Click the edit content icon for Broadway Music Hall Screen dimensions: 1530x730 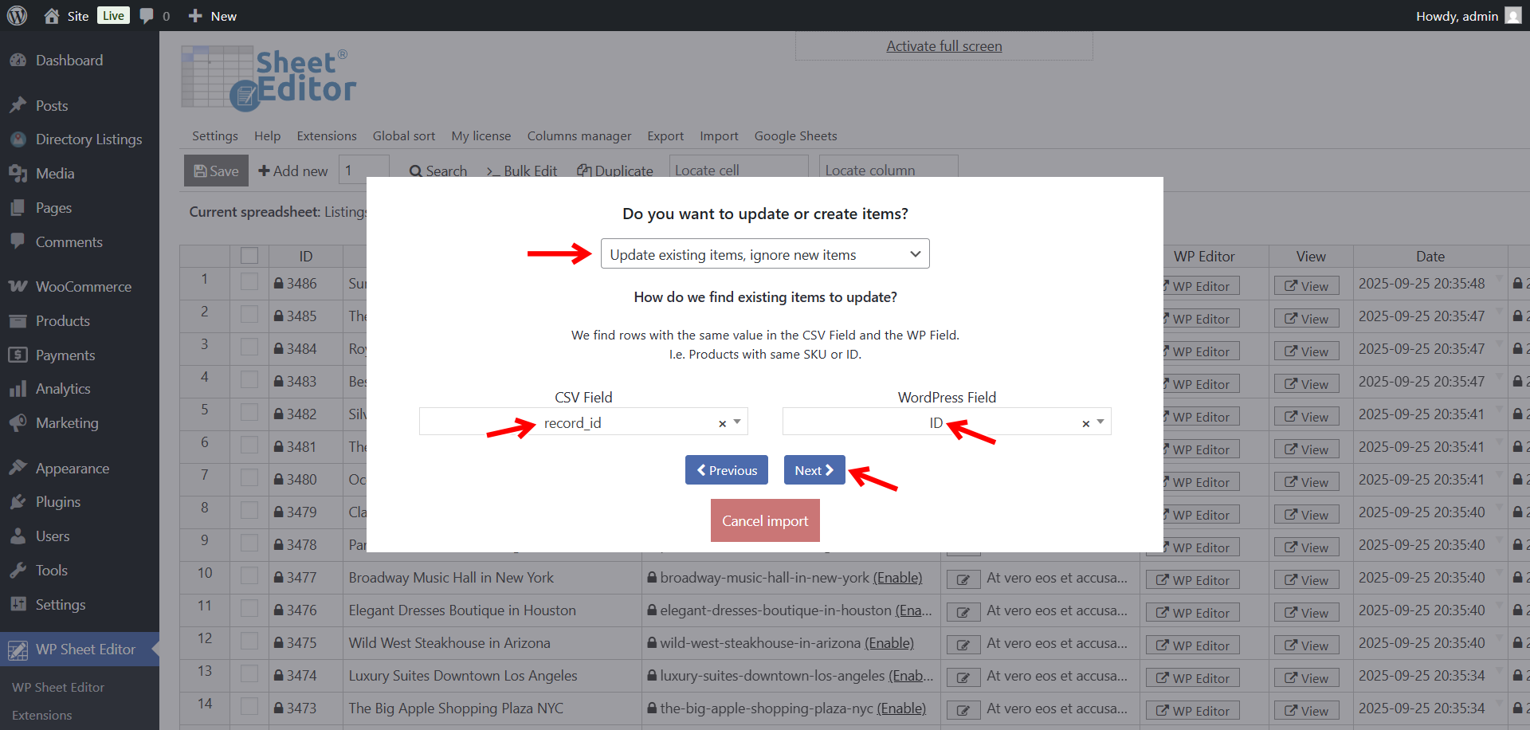963,579
